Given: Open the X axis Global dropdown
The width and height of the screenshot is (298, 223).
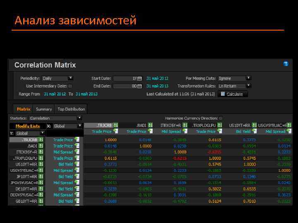Looking at the screenshot, I should click(67, 126).
